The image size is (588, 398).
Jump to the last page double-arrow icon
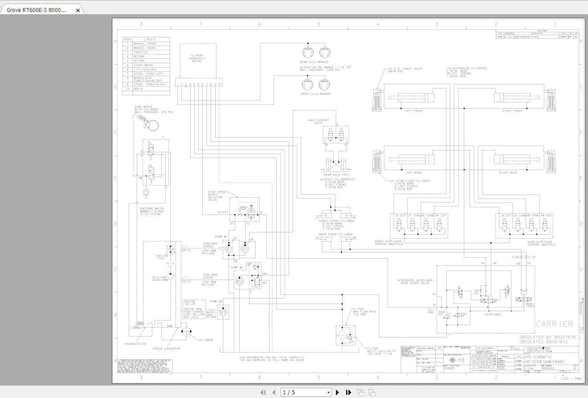point(348,392)
